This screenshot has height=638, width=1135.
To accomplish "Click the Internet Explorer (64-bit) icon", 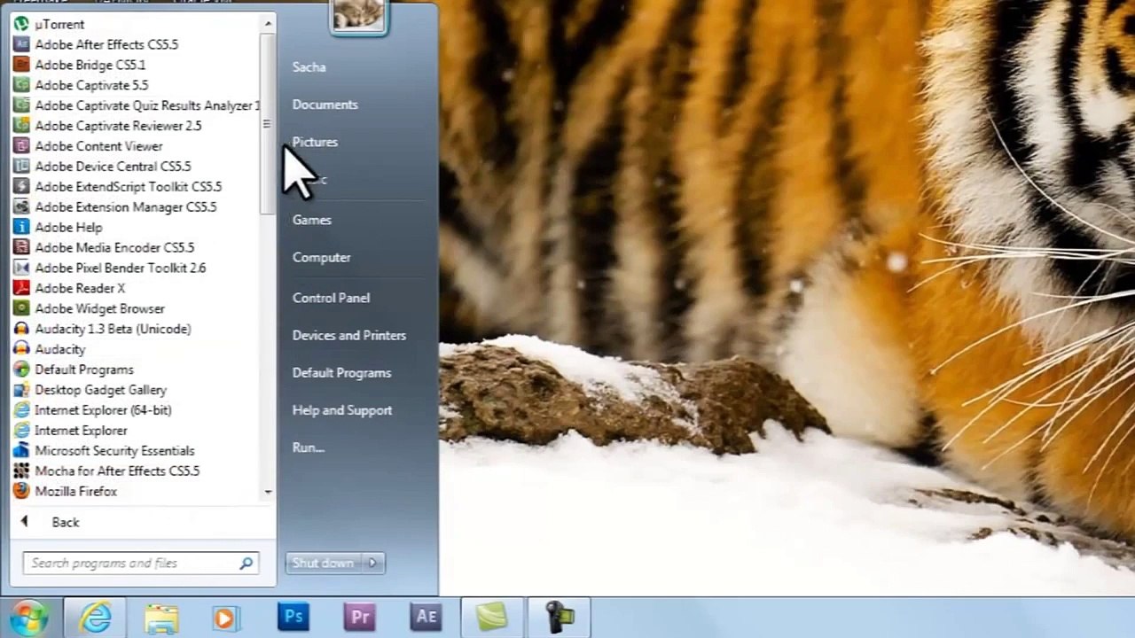I will (x=21, y=410).
